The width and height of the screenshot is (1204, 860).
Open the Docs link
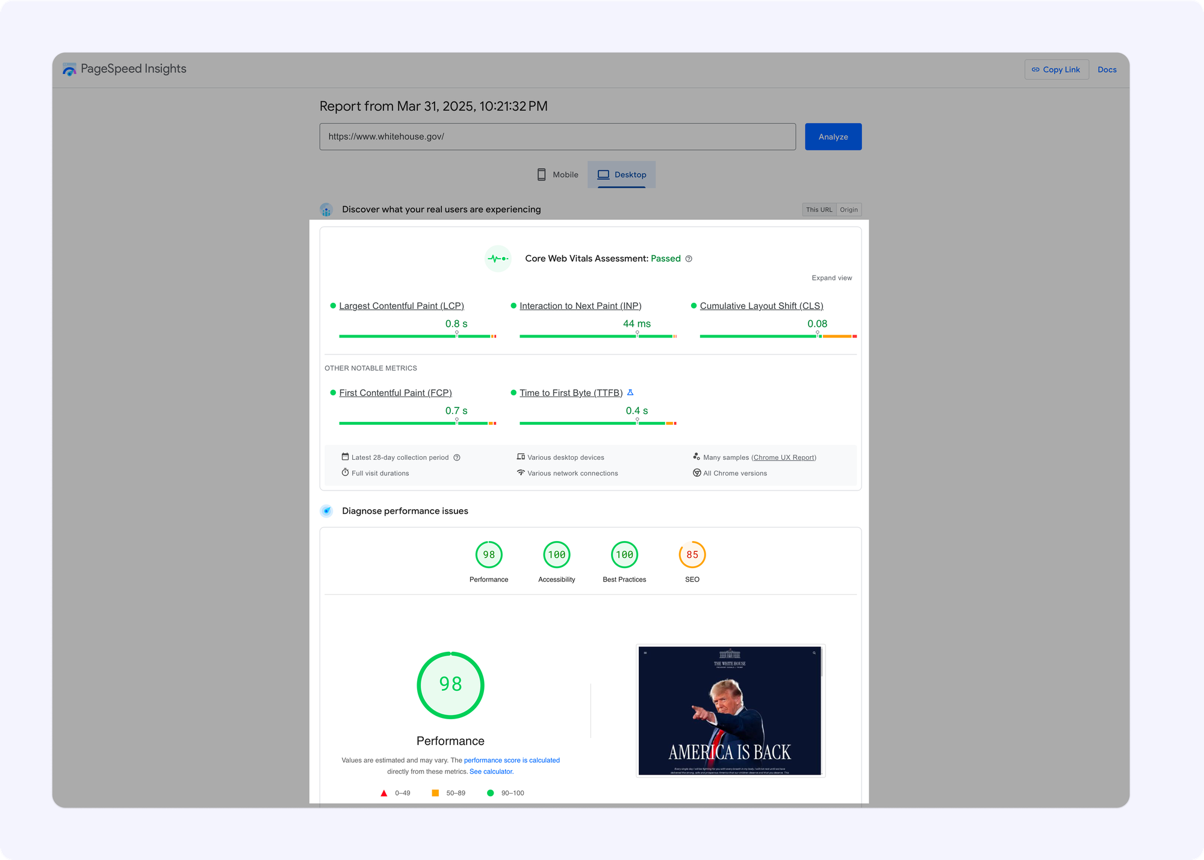tap(1106, 69)
